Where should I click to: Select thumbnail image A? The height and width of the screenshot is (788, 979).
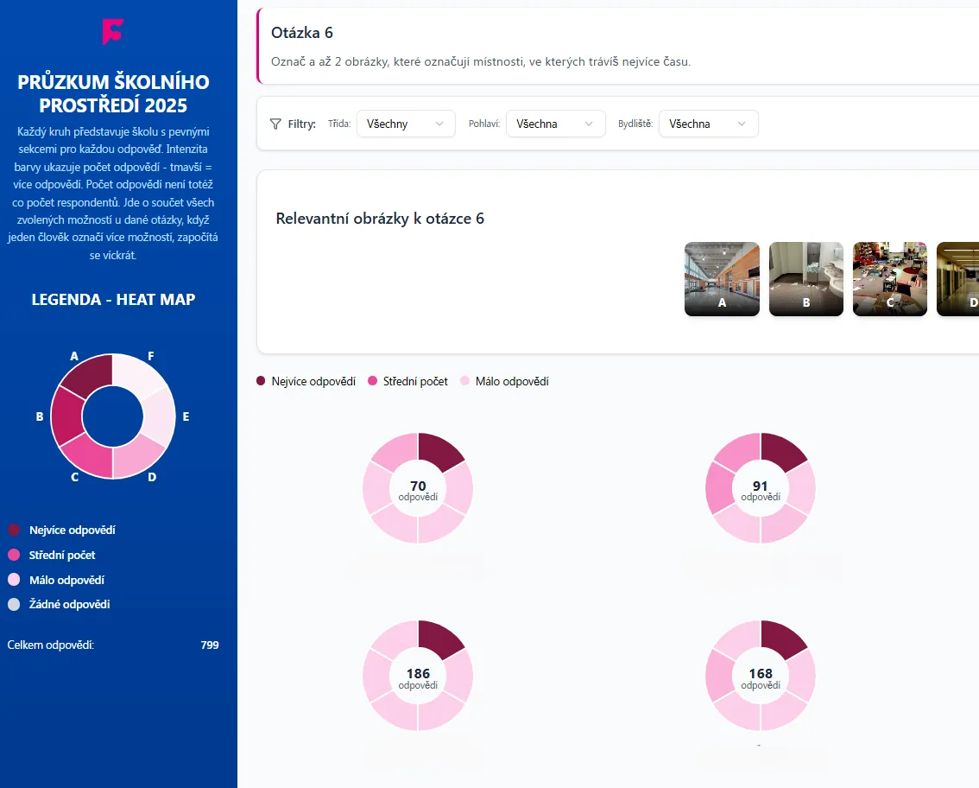722,279
